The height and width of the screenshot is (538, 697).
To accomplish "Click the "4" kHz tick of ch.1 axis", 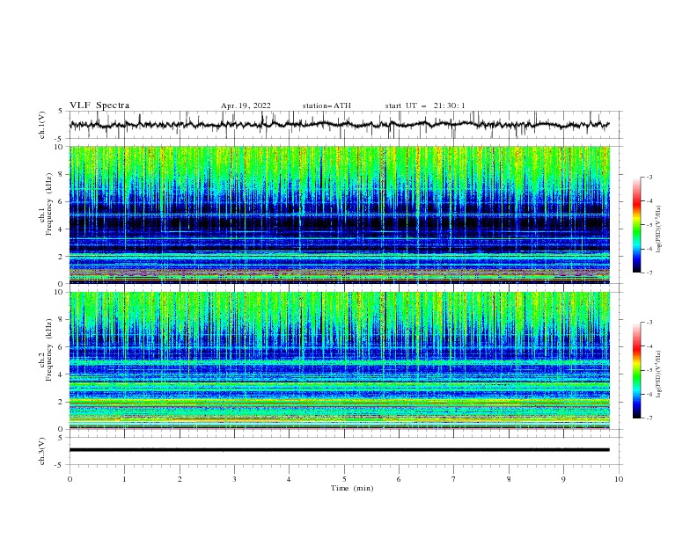I will [62, 229].
